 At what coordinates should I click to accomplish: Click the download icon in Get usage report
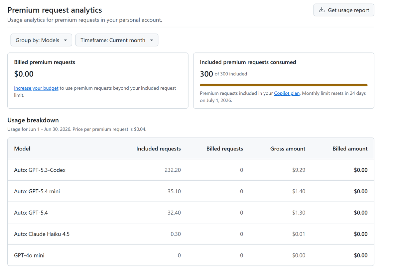pos(322,10)
